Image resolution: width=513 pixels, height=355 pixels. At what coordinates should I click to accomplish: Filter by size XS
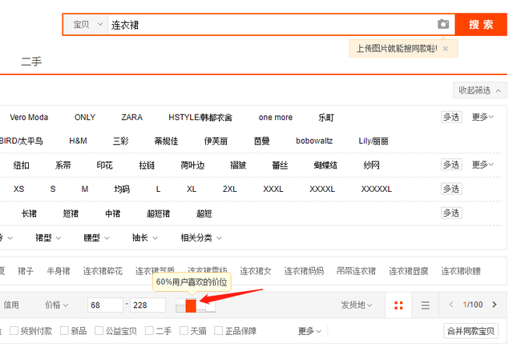point(18,189)
